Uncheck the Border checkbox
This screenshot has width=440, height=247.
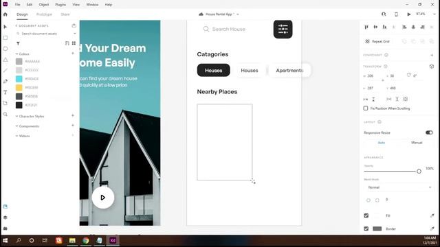pos(366,228)
